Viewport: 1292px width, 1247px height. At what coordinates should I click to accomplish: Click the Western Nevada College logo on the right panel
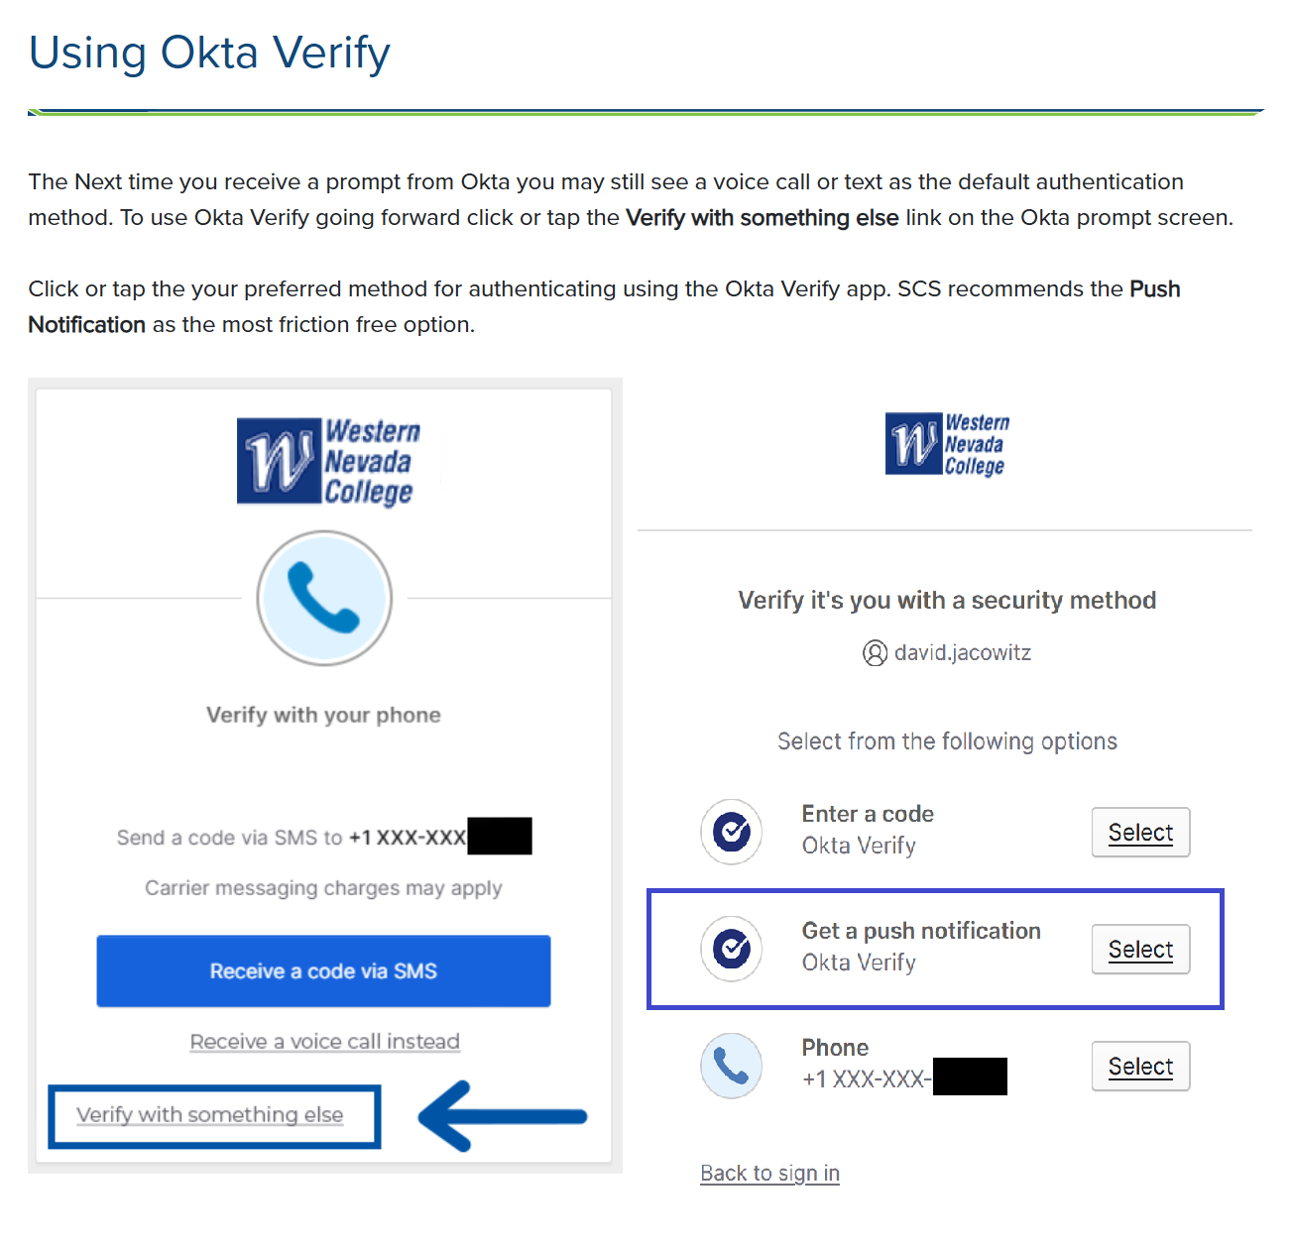tap(946, 444)
